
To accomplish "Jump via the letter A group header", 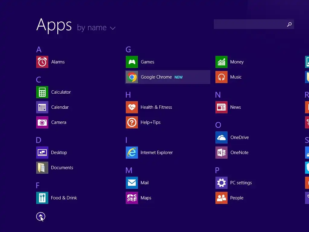I will (39, 50).
